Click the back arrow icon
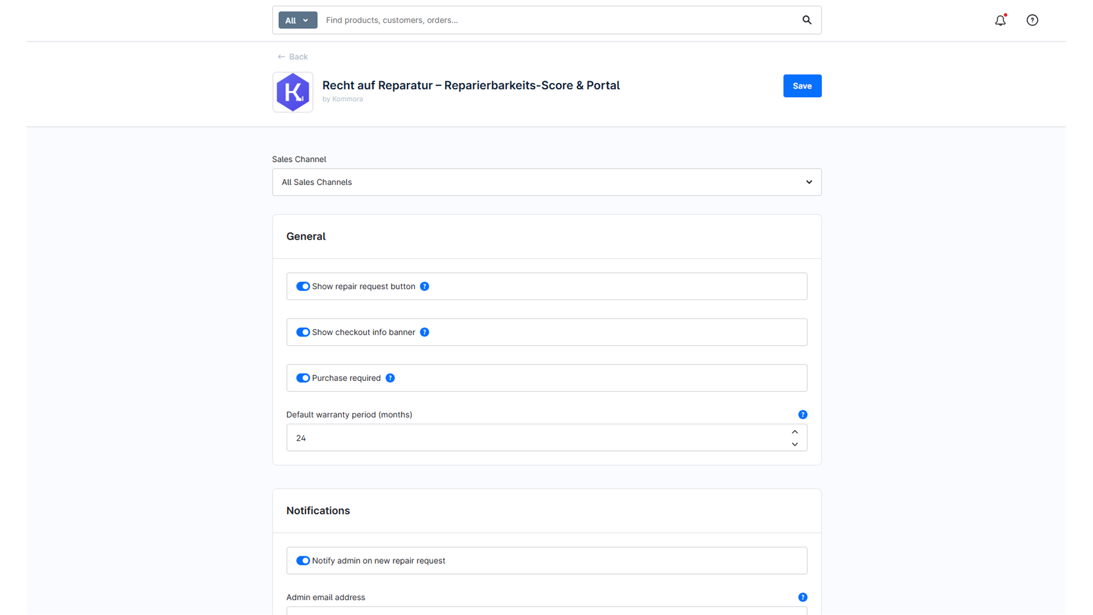The width and height of the screenshot is (1093, 615). (x=281, y=56)
